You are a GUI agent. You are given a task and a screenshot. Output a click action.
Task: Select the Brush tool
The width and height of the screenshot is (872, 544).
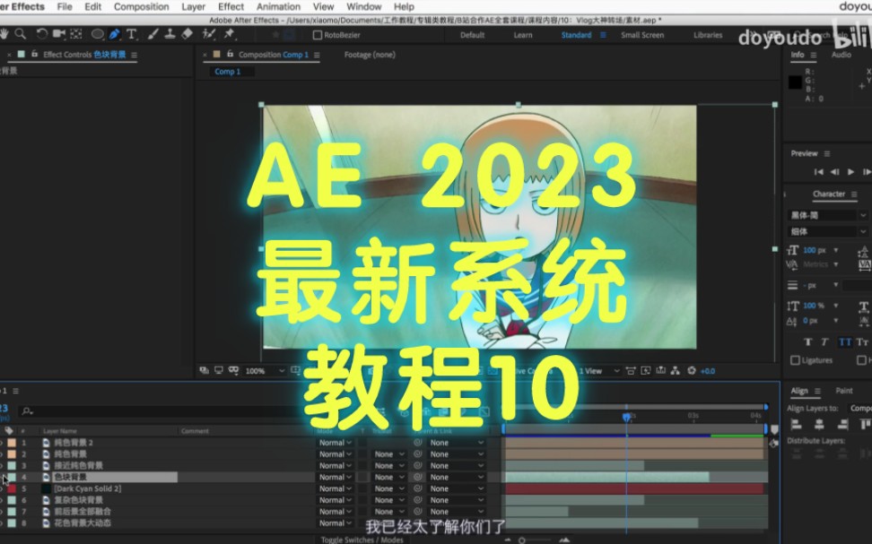pyautogui.click(x=153, y=34)
